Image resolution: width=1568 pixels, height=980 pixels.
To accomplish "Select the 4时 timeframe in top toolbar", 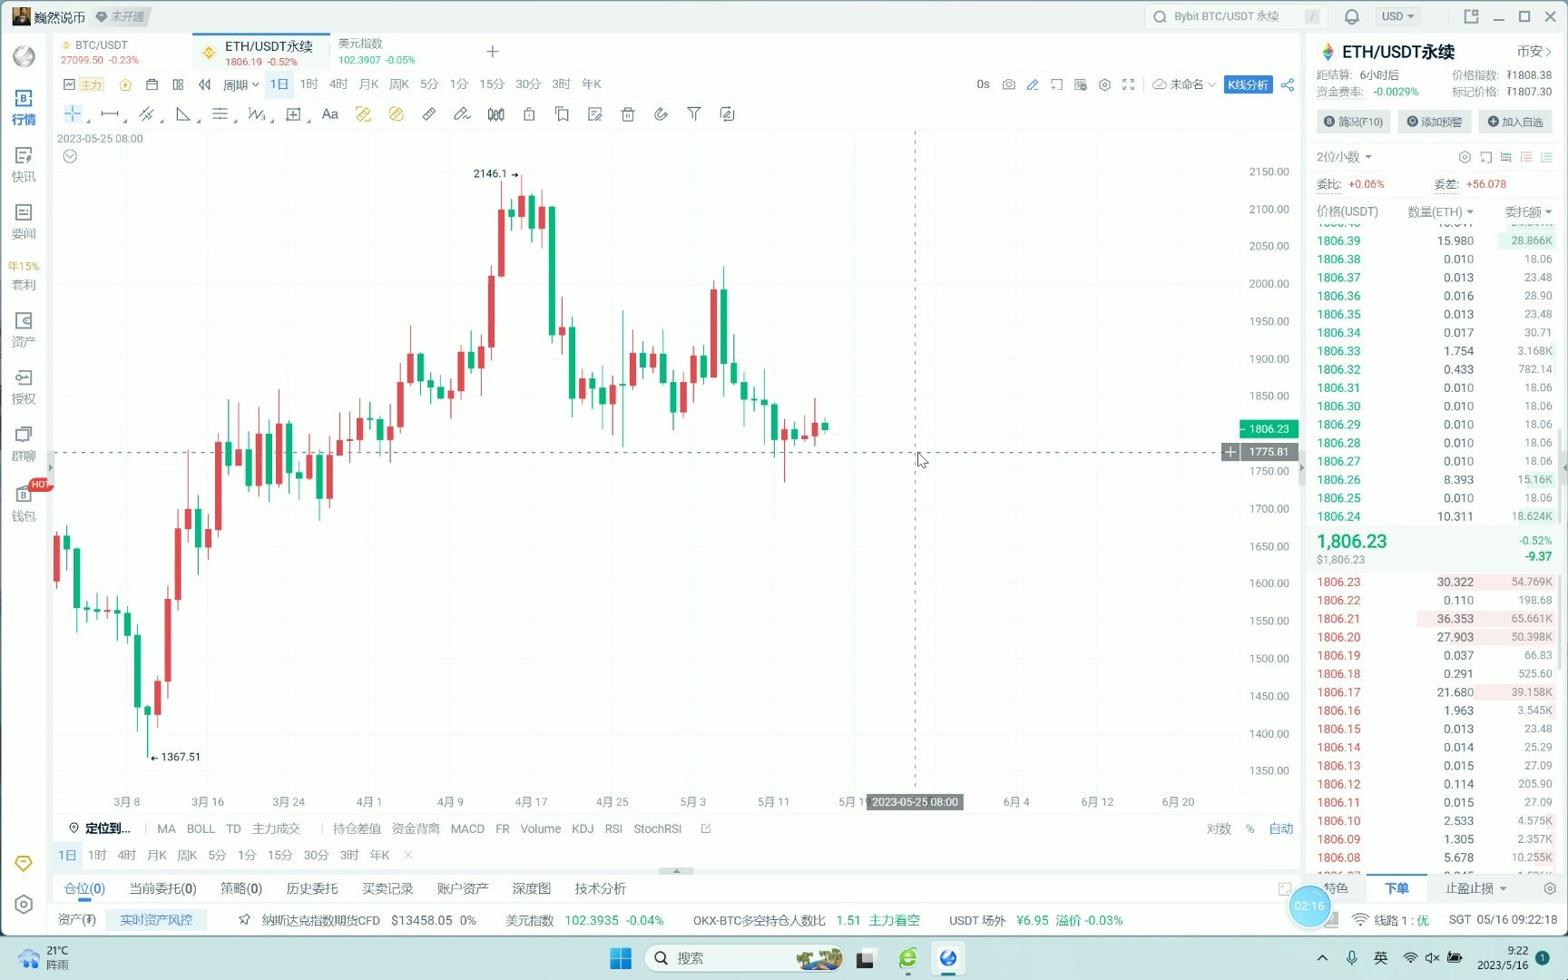I will point(338,84).
